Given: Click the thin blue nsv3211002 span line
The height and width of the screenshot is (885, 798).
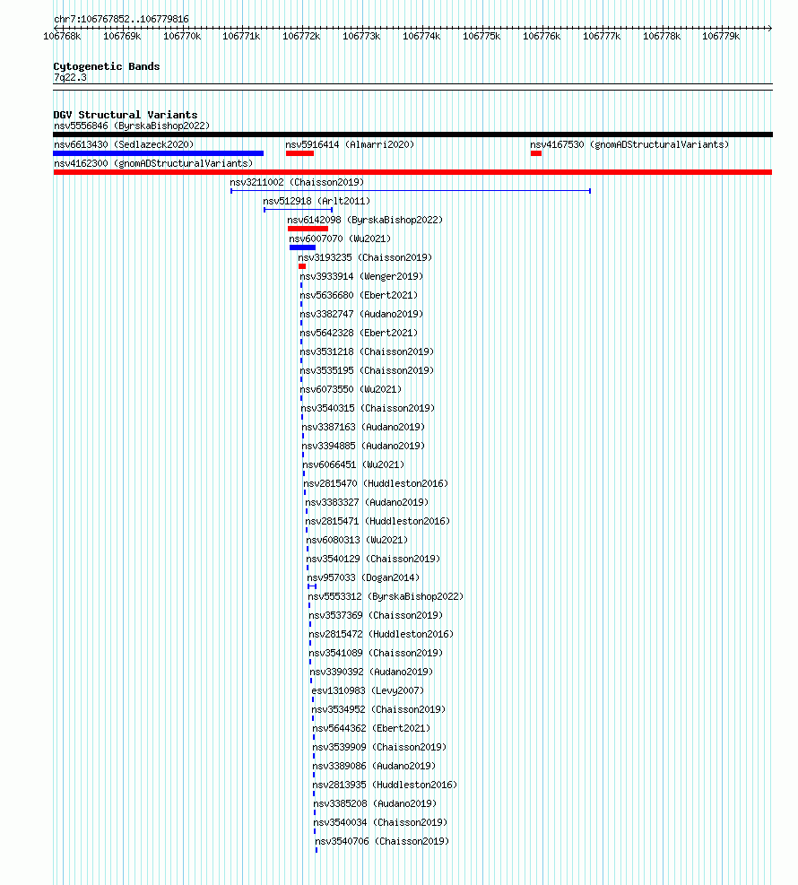Looking at the screenshot, I should click(411, 191).
